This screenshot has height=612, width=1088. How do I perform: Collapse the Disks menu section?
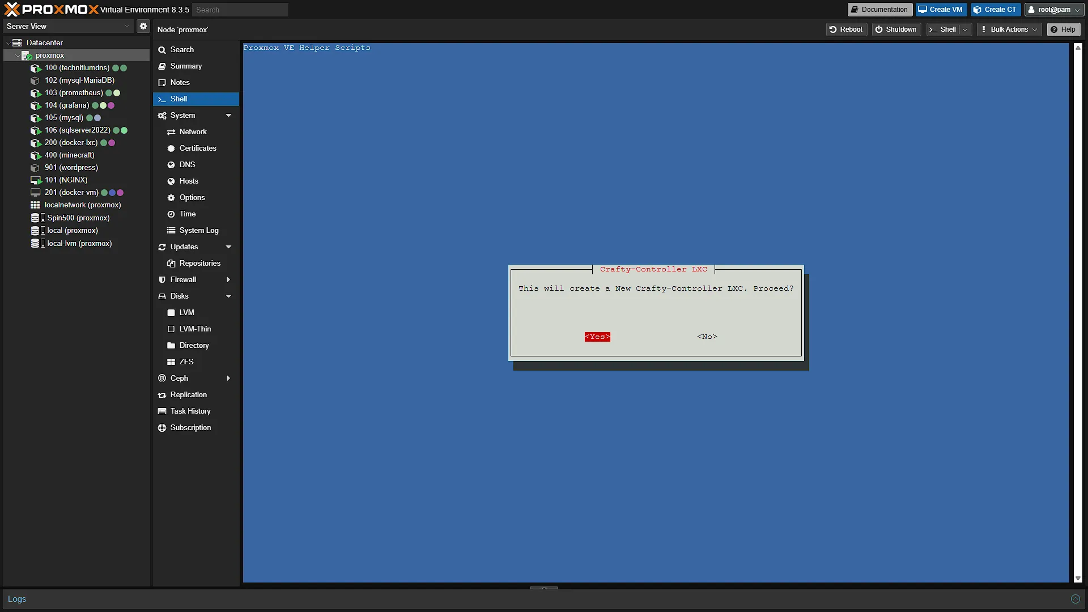coord(229,296)
